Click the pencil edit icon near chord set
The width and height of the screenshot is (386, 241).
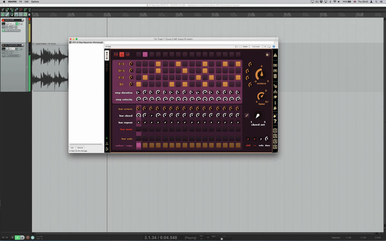pos(247,115)
